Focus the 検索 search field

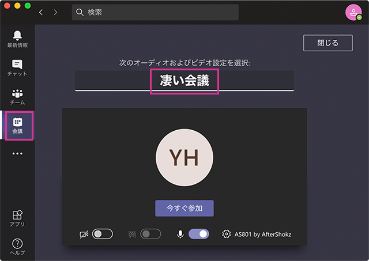pyautogui.click(x=155, y=12)
